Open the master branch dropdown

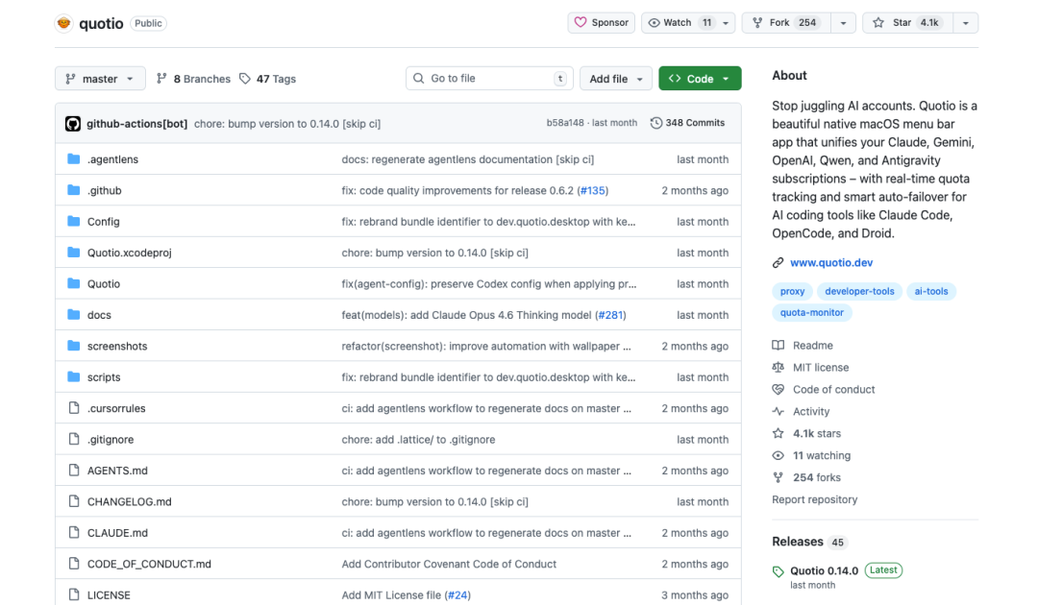click(99, 79)
